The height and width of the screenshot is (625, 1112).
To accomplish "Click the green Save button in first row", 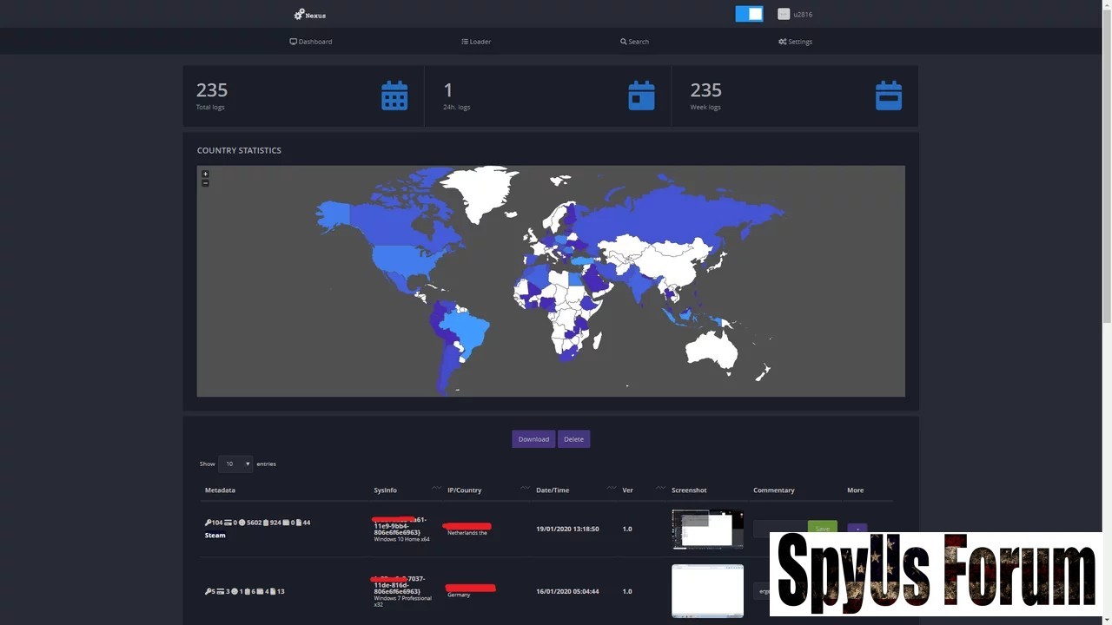I will tap(822, 529).
